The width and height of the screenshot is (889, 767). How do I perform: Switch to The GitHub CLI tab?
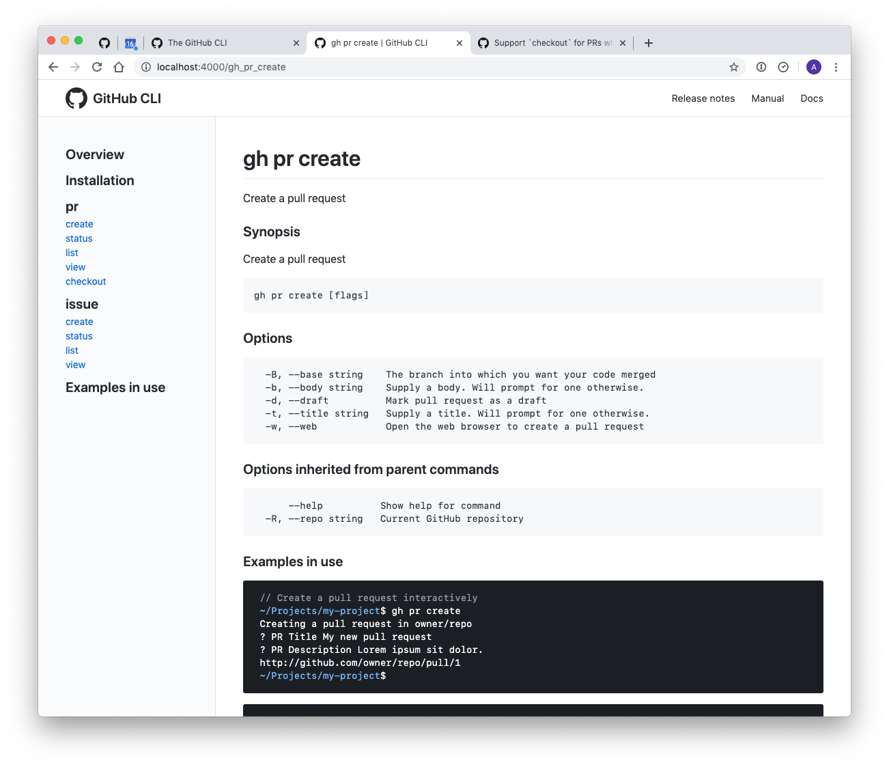[x=225, y=43]
